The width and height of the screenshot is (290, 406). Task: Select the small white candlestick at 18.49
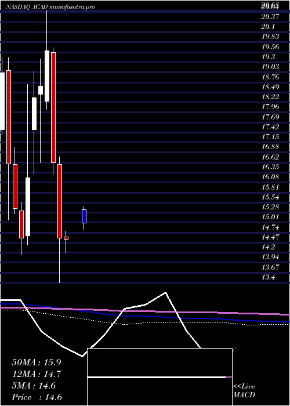[41, 90]
